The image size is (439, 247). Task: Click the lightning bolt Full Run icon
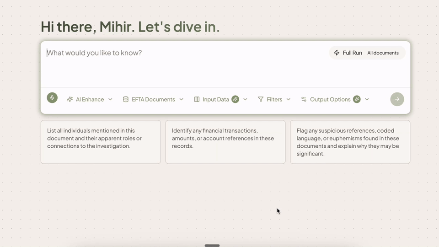pos(337,53)
